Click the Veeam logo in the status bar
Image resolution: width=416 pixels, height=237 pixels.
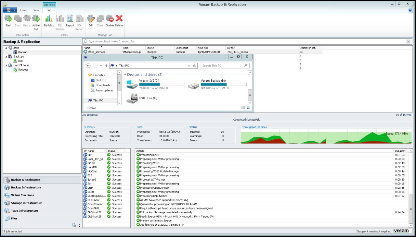[x=401, y=231]
